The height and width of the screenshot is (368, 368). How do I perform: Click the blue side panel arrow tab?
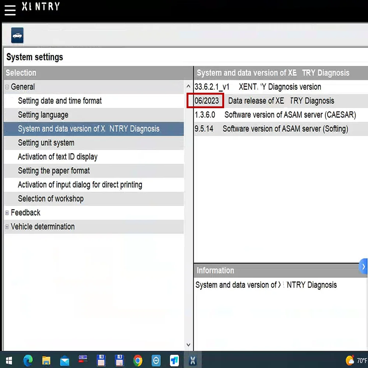tap(363, 266)
